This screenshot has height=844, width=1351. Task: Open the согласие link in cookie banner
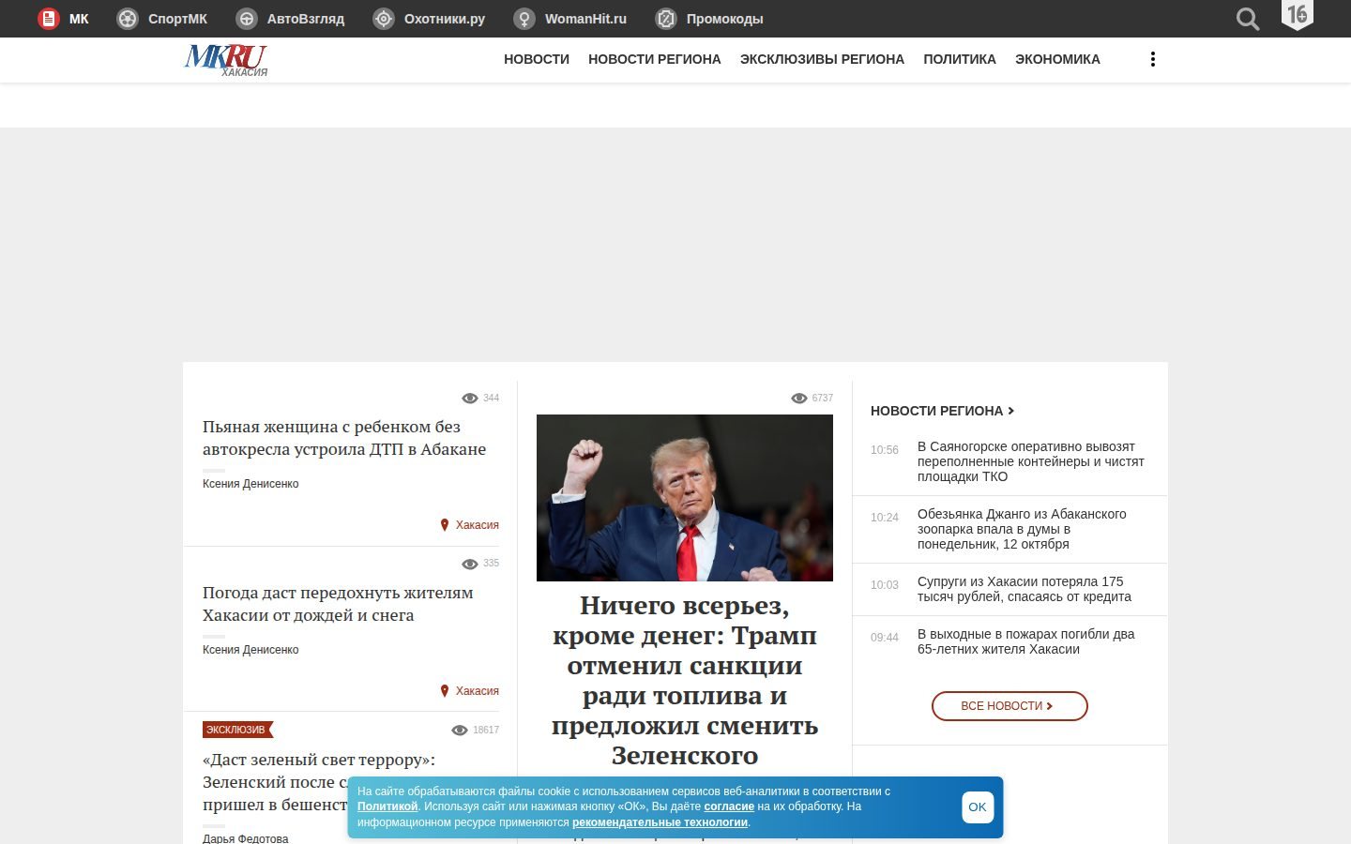click(729, 806)
